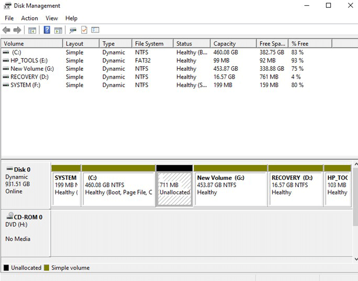Image resolution: width=358 pixels, height=281 pixels.
Task: Sort by Status column header
Action: (x=192, y=44)
